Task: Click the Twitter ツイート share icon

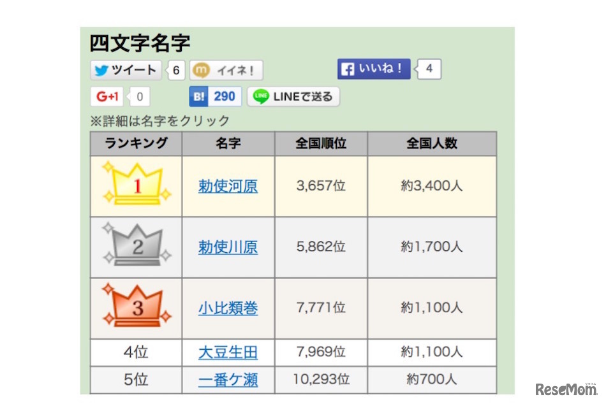Action: click(100, 71)
